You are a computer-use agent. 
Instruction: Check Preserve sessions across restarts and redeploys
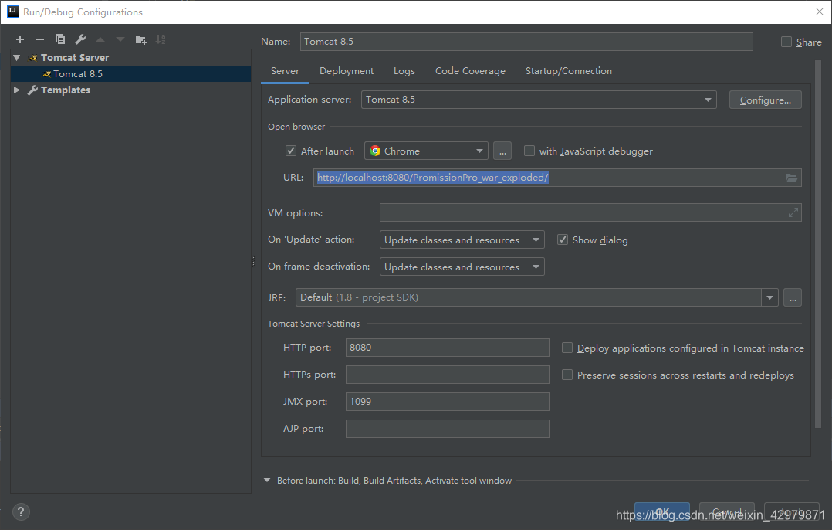click(x=567, y=375)
